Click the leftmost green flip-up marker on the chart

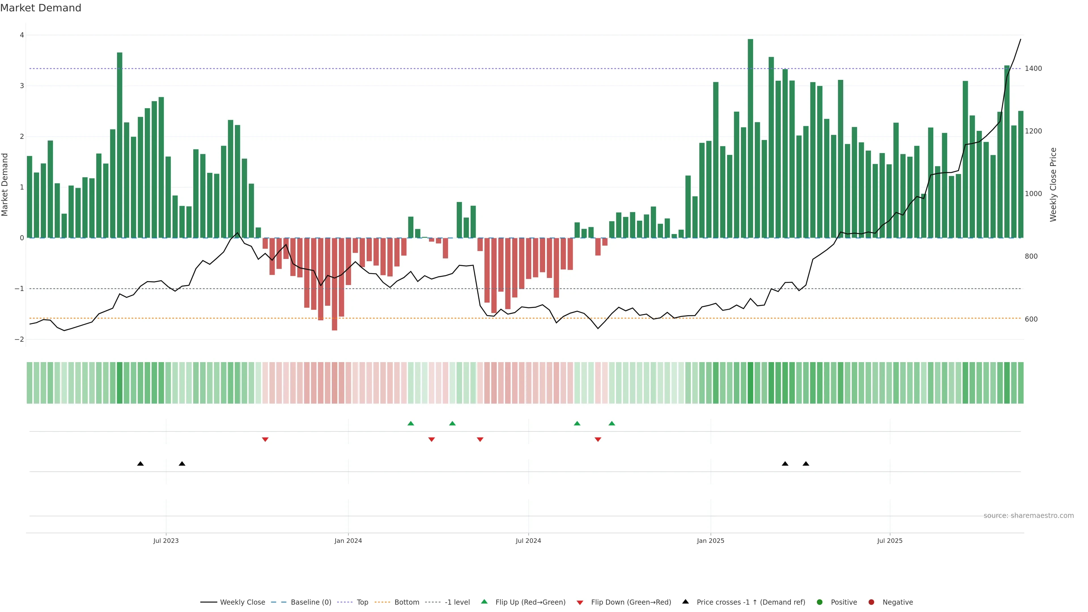tap(411, 423)
